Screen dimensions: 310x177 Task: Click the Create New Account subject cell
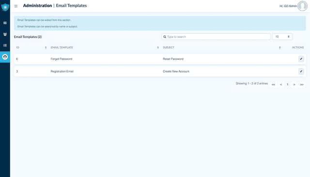176,71
